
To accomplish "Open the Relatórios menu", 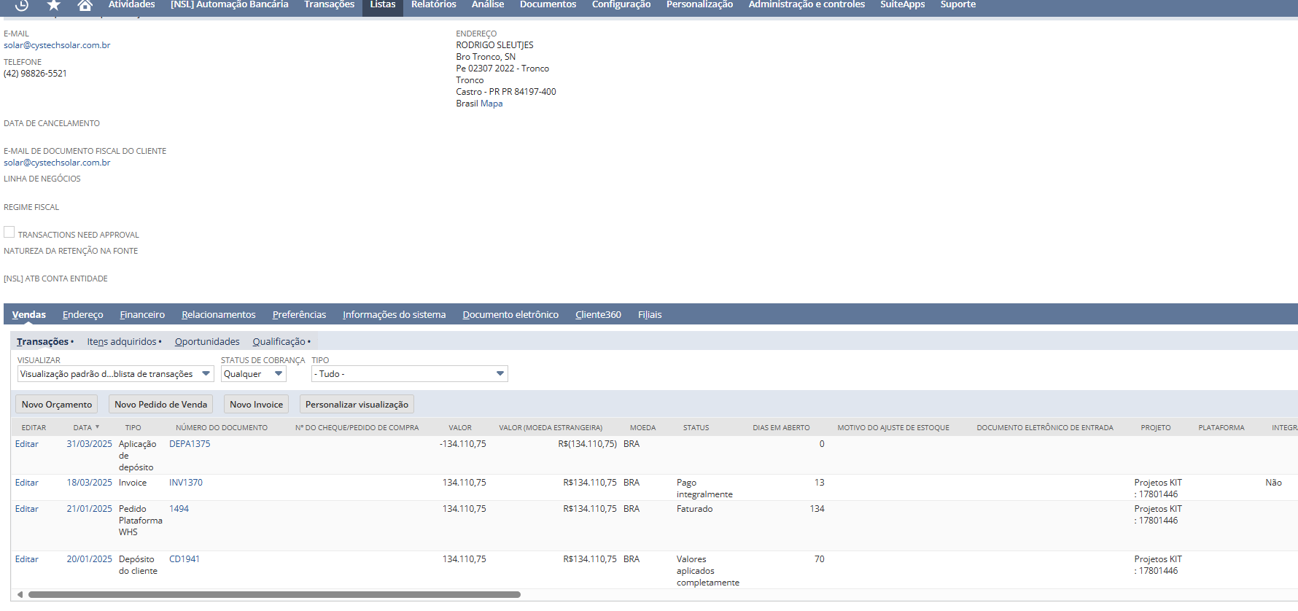I will (x=433, y=5).
